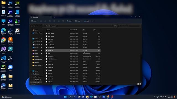Image resolution: width=177 pixels, height=99 pixels.
Task: Select Adobe Photoshop desktop icon
Action: click(11, 4)
